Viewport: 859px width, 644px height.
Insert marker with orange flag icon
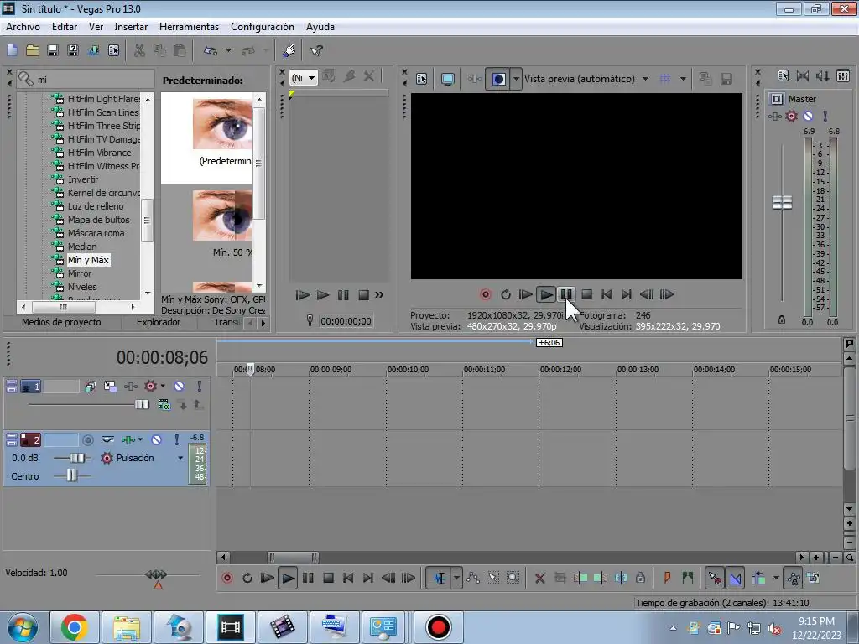click(x=667, y=577)
